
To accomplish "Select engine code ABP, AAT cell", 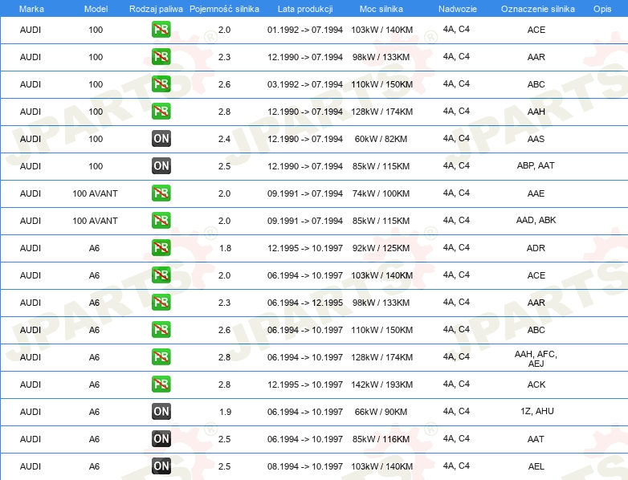I will point(536,165).
